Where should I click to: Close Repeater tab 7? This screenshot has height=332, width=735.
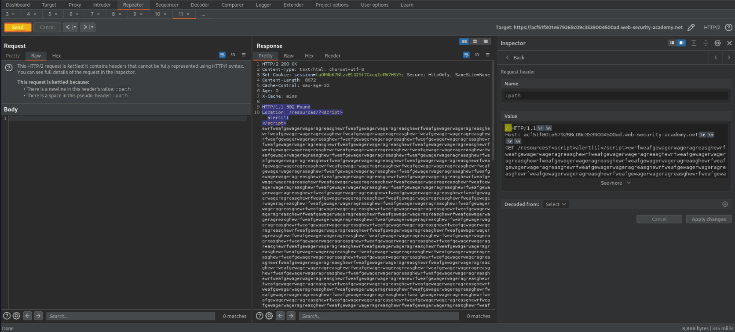[x=99, y=14]
